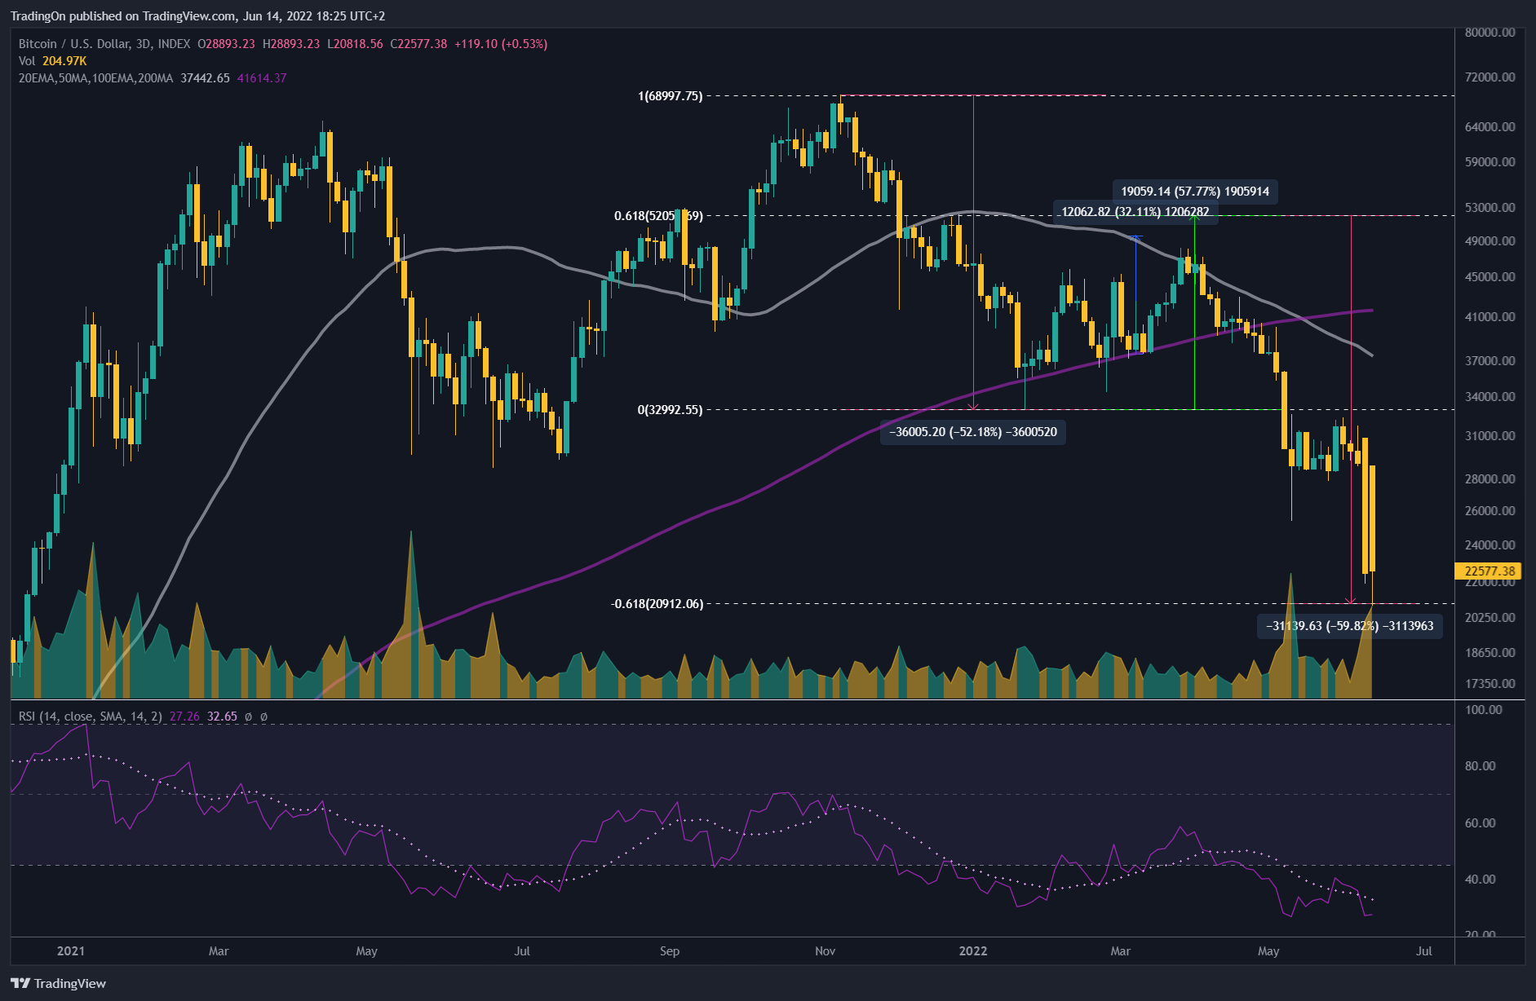
Task: Click the 41000.00 price axis label
Action: pos(1490,317)
